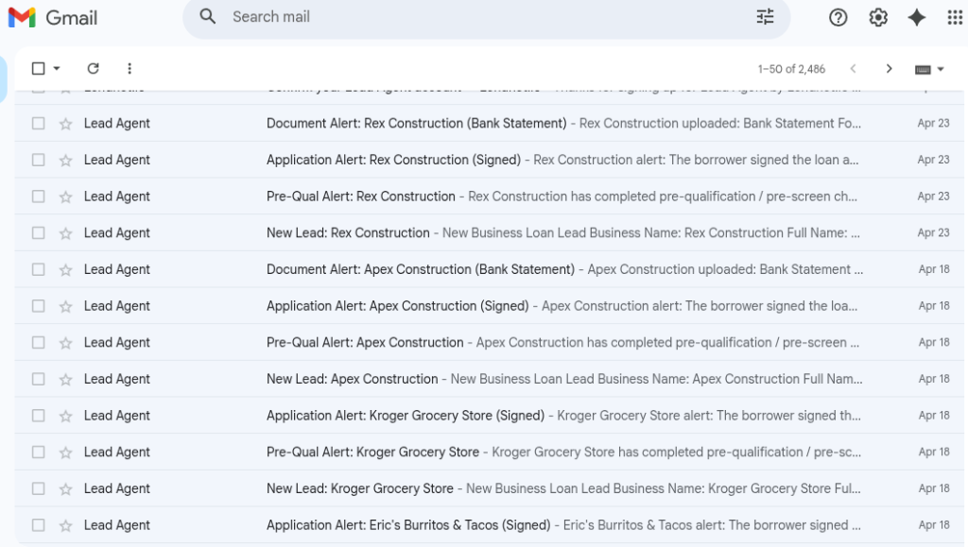Toggle the master select-all checkbox
This screenshot has width=968, height=547.
click(x=38, y=68)
